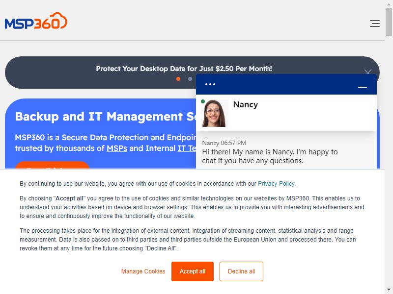Minimize the Nancy chat widget
Viewport: 393px width, 294px height.
[x=363, y=87]
